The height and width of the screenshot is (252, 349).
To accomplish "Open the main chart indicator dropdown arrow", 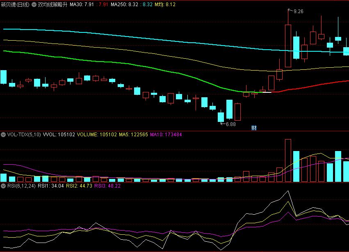I will [x=34, y=5].
